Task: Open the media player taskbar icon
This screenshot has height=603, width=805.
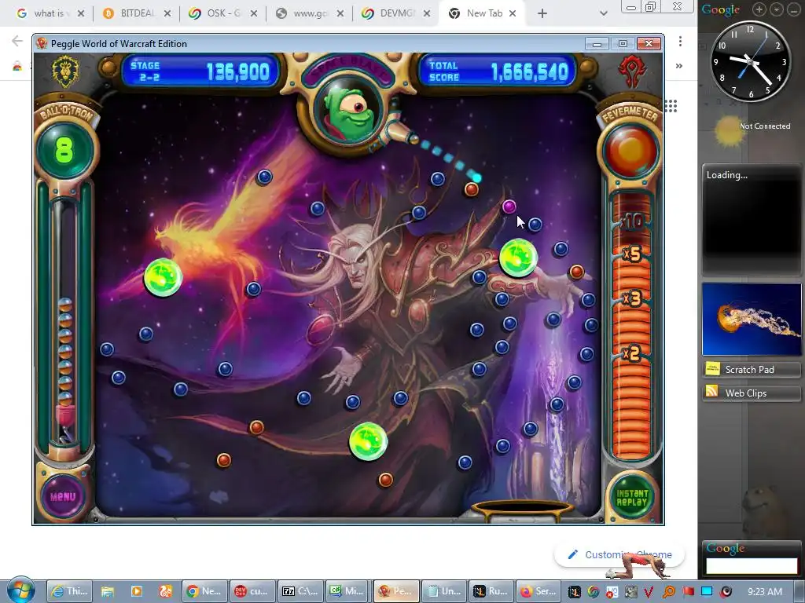Action: click(x=137, y=591)
